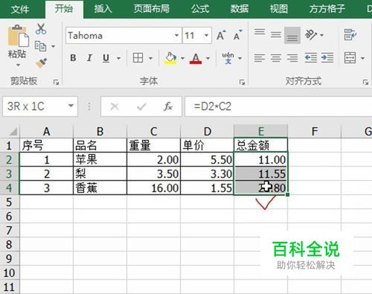Open the borders dropdown arrow

[x=150, y=58]
